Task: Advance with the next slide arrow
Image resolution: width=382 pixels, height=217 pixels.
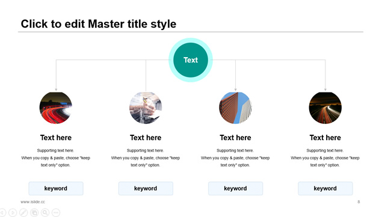Action: tap(13, 212)
